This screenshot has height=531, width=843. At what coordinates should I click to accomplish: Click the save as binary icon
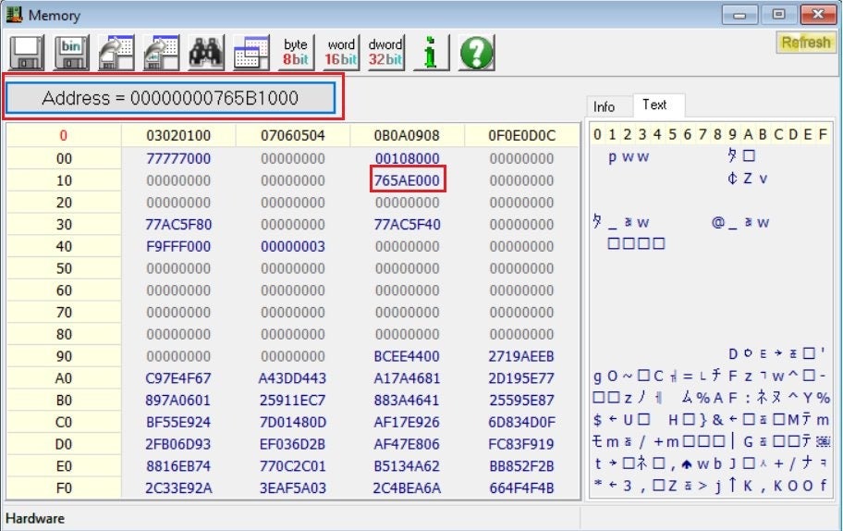click(72, 52)
